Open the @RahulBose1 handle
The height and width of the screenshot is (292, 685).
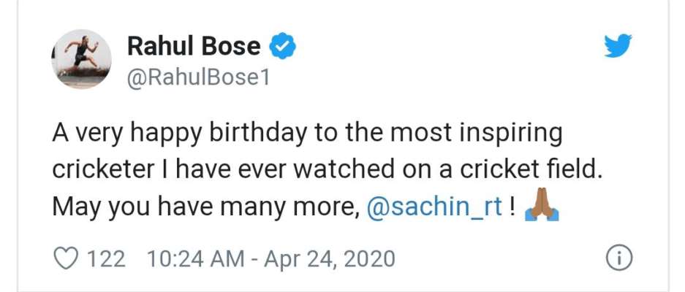[x=199, y=78]
